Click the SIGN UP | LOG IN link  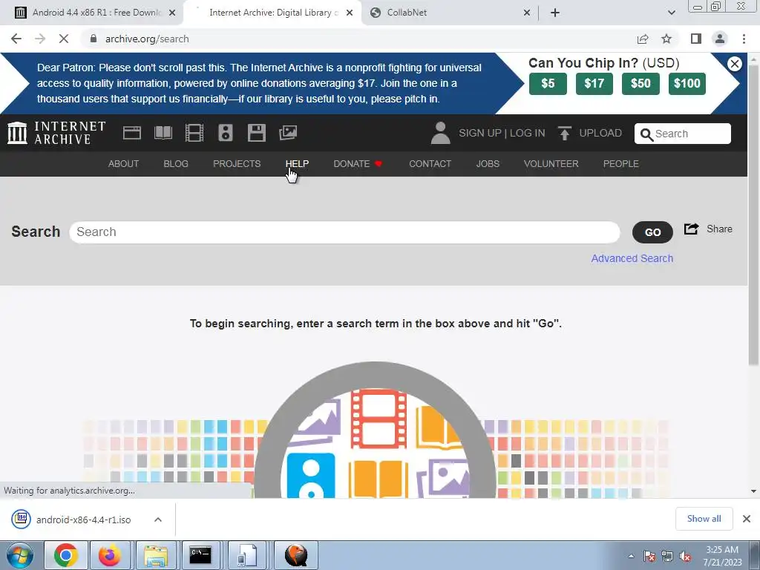(502, 133)
